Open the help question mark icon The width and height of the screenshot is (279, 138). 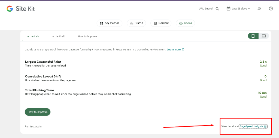pos(271,8)
